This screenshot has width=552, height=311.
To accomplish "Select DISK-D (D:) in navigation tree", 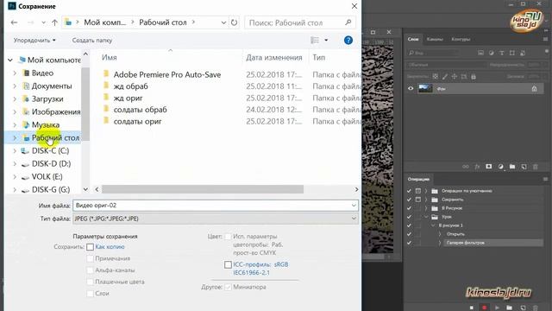I will [x=52, y=164].
